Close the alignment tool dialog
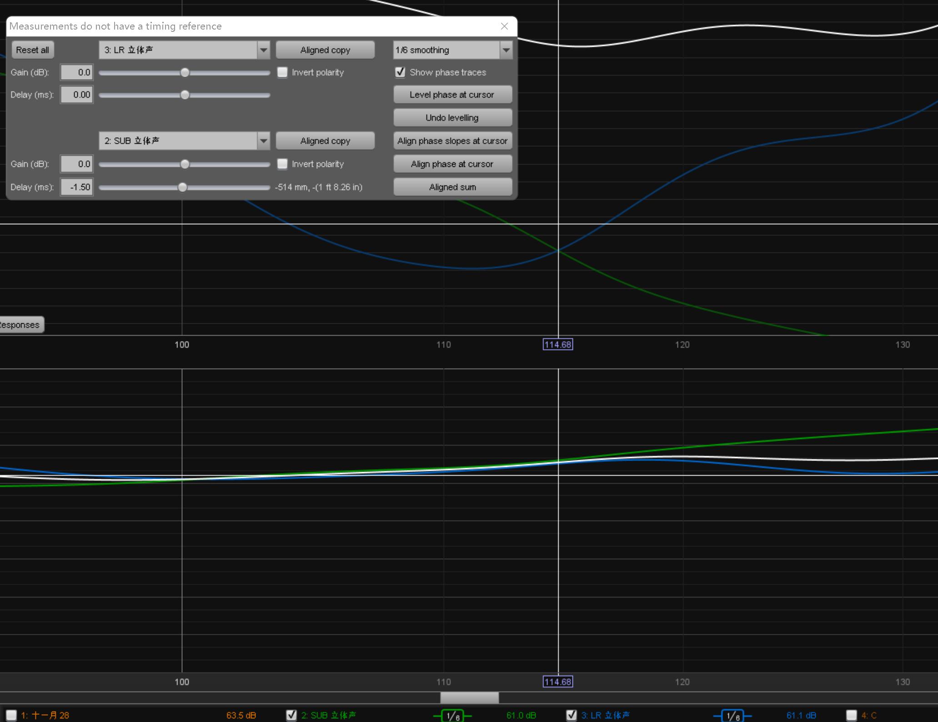This screenshot has height=722, width=938. click(x=504, y=26)
